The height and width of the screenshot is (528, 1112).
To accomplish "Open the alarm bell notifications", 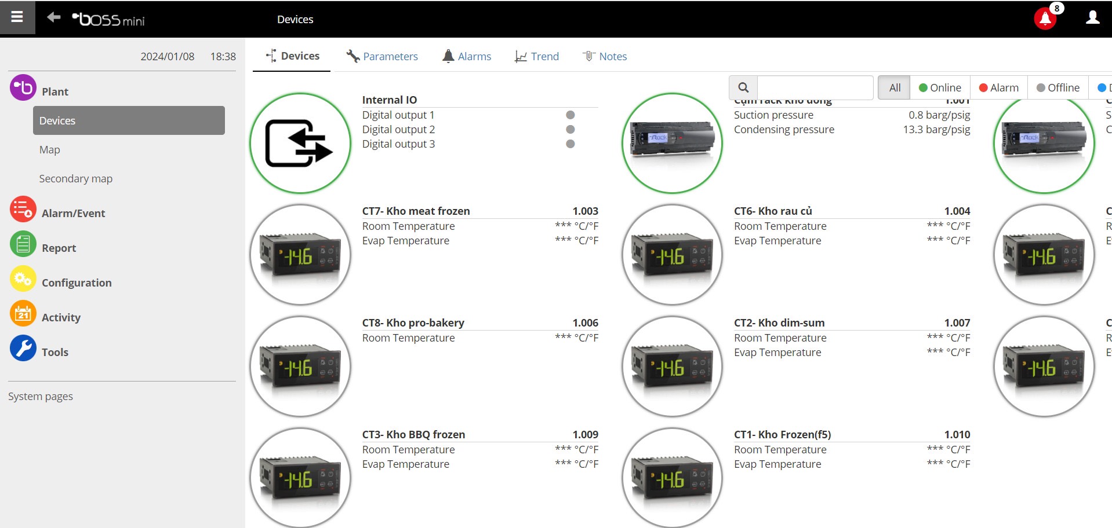I will pyautogui.click(x=1045, y=19).
